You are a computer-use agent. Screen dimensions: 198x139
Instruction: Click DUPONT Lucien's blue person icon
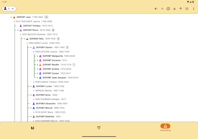point(34,86)
